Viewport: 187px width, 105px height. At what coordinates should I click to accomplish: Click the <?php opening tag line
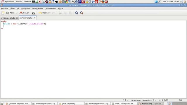click(4, 22)
